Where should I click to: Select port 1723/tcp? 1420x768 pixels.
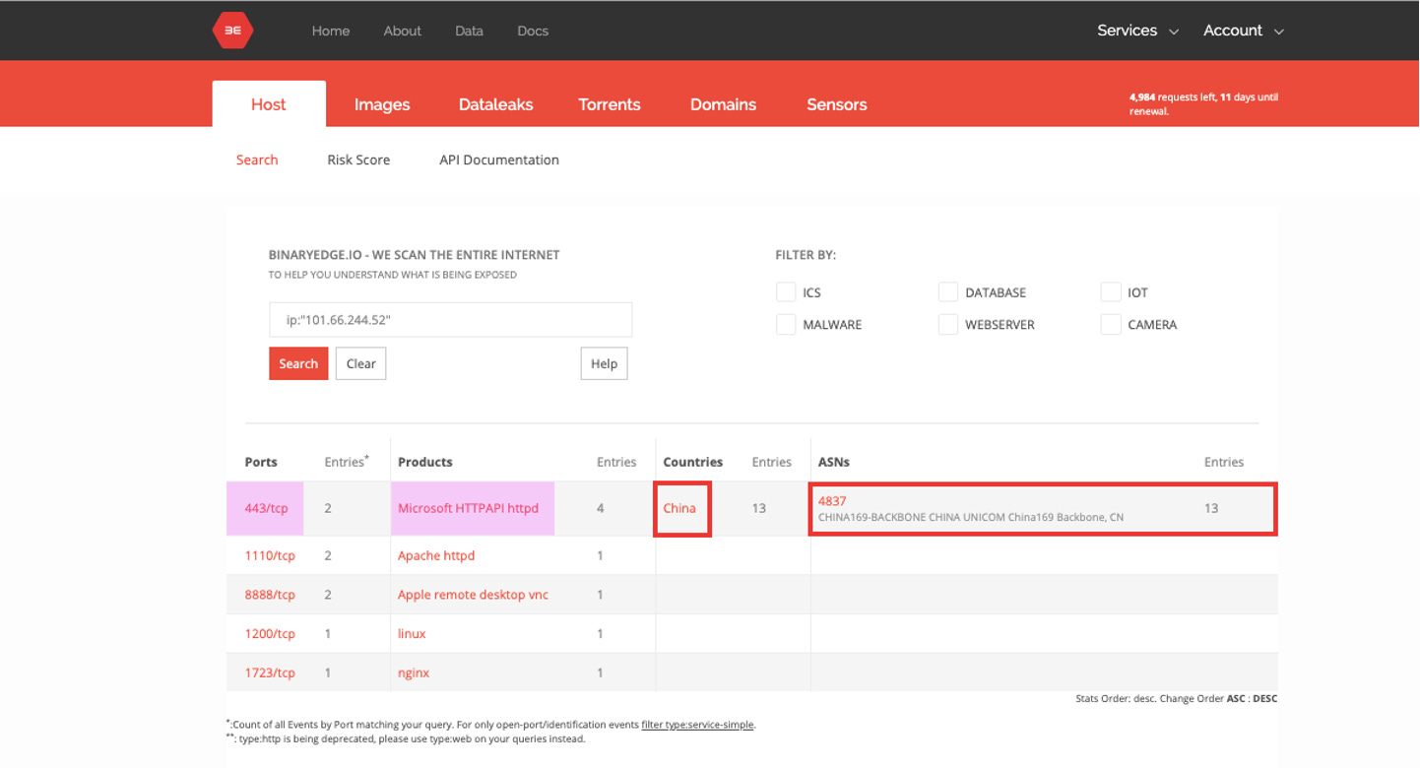pyautogui.click(x=270, y=672)
